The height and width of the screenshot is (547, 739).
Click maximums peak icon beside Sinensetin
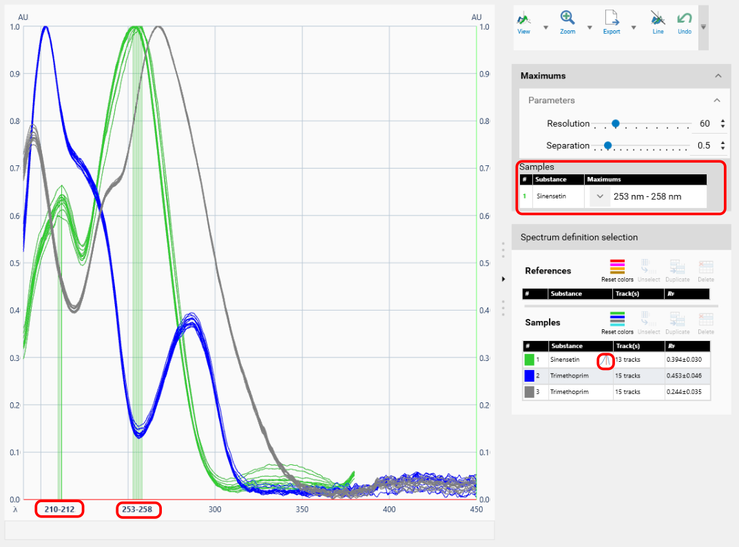pos(605,360)
